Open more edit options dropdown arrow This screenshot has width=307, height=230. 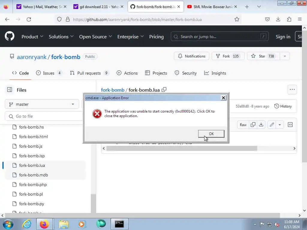point(280,125)
